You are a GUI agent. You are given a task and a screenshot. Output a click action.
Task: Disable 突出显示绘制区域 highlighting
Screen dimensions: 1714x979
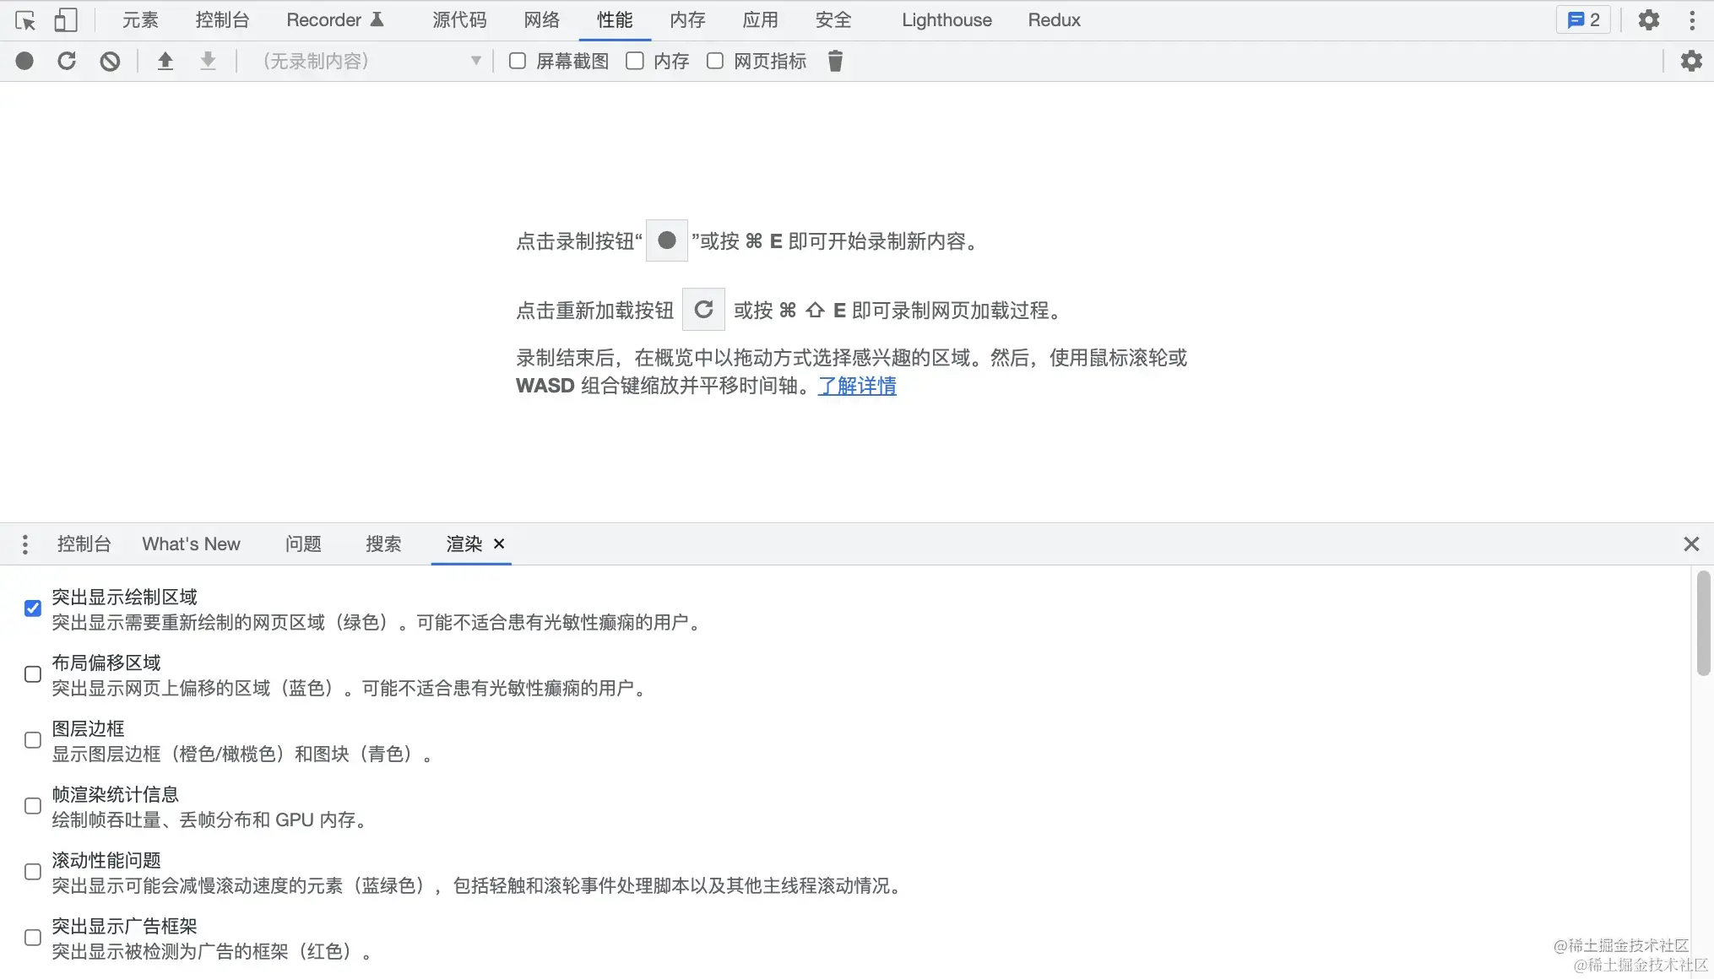[x=32, y=608]
